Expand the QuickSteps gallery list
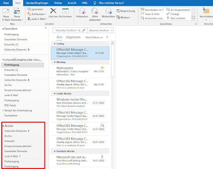Image resolution: width=213 pixels, height=169 pixels. tap(193, 18)
